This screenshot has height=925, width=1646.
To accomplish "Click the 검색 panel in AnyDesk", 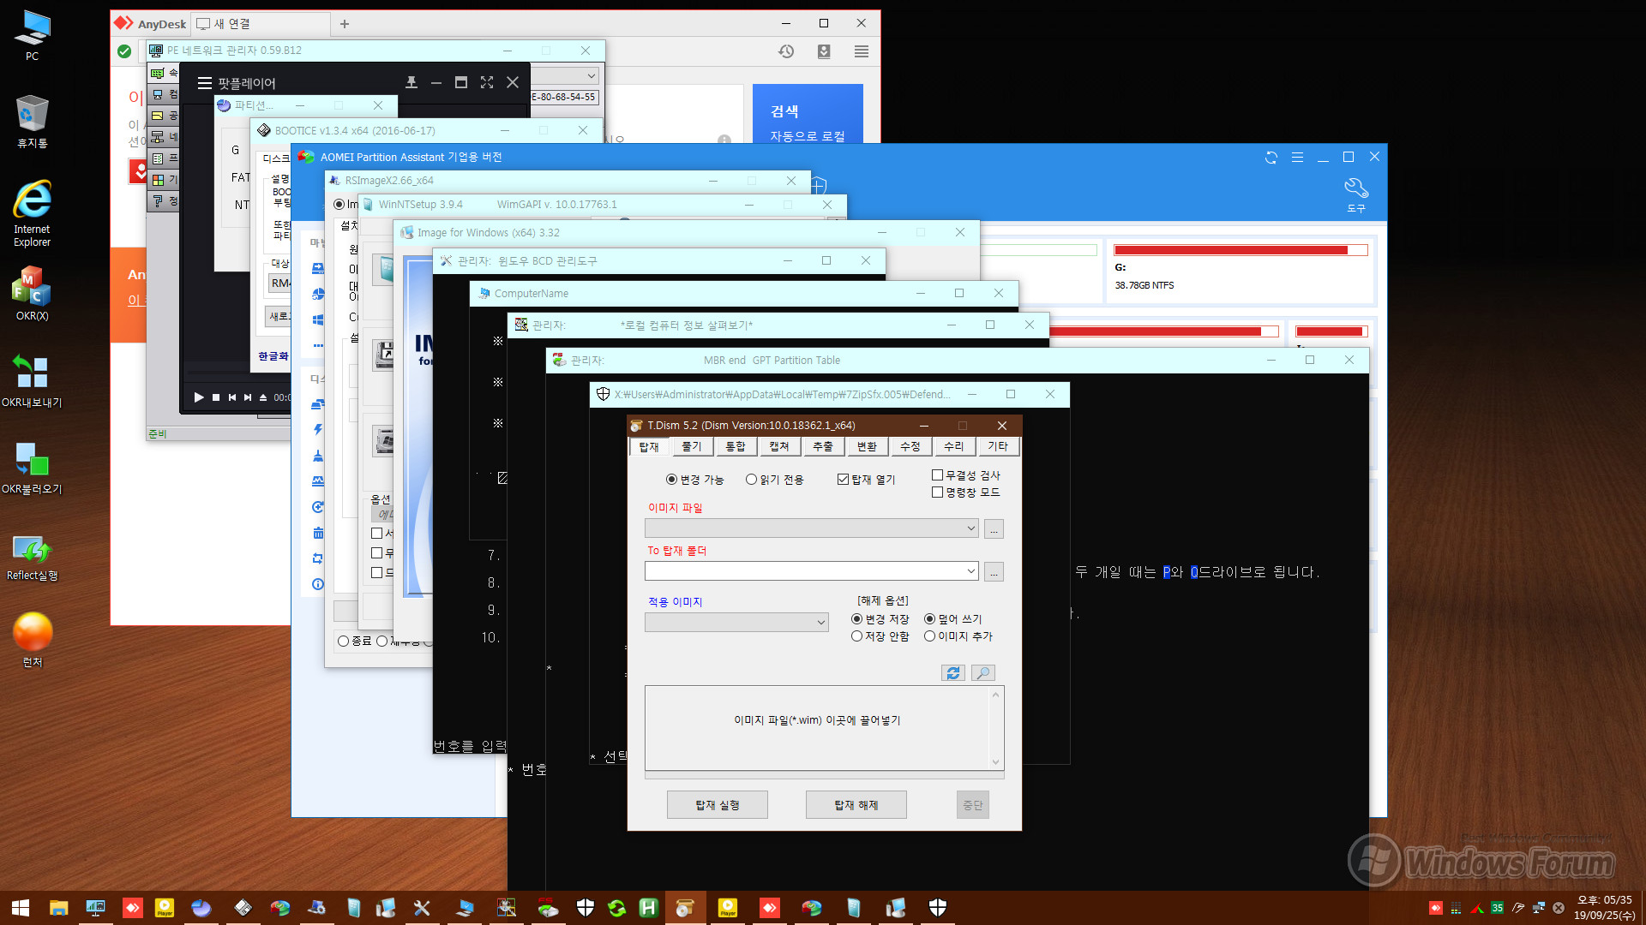I will [808, 113].
